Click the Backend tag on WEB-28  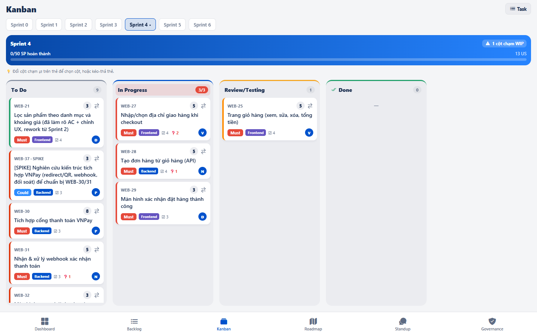pos(148,171)
